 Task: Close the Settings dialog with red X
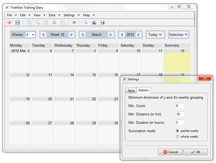click(205, 78)
